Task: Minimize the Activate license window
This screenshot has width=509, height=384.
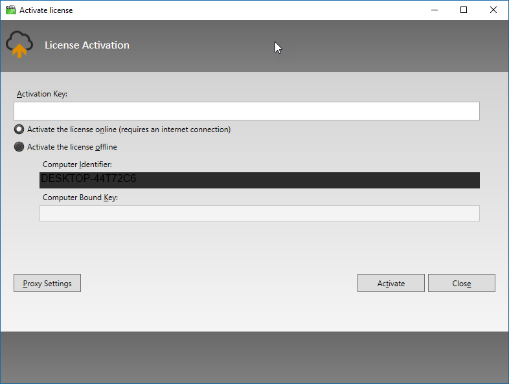Action: [433, 10]
